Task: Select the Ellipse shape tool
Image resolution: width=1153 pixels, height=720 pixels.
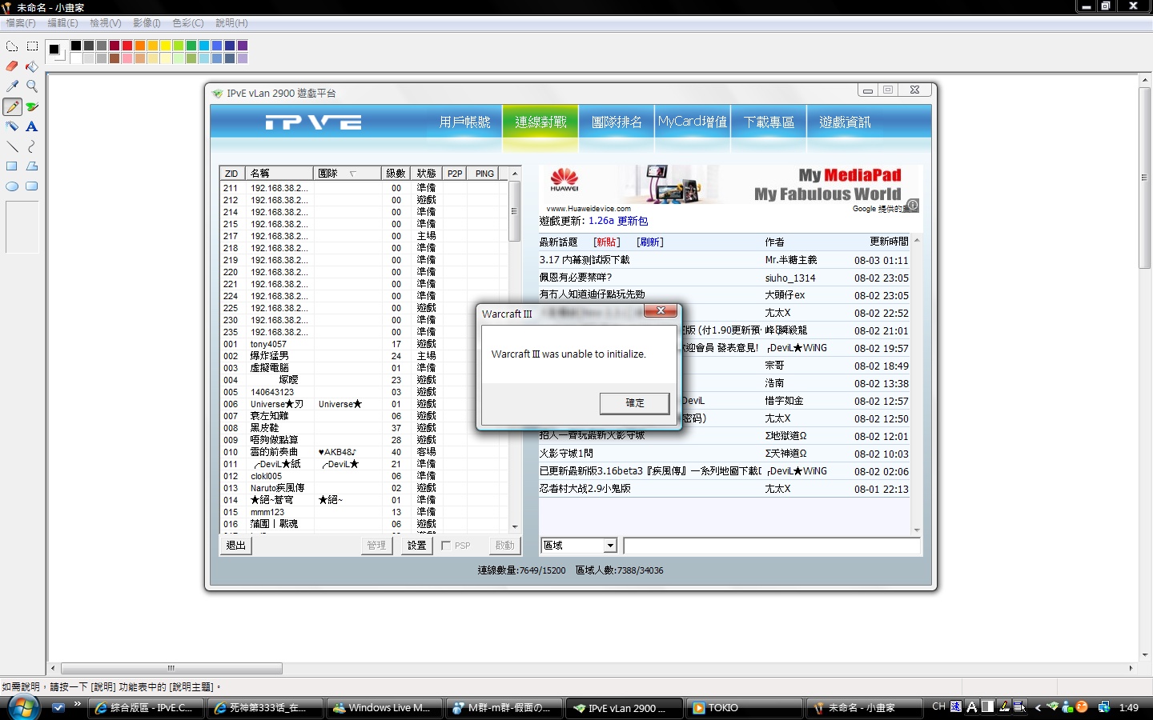Action: pos(12,186)
